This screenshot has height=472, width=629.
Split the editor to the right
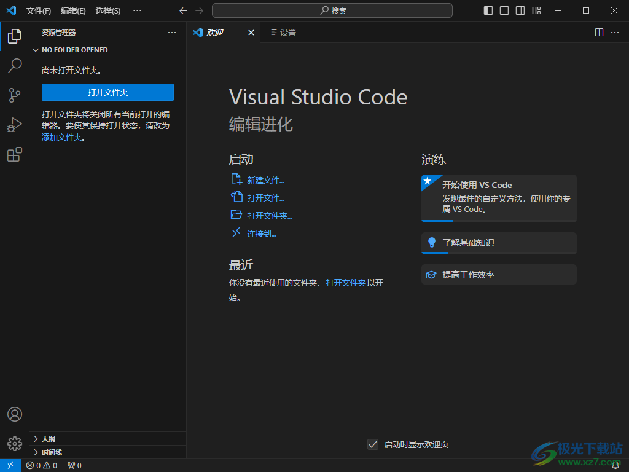point(599,33)
